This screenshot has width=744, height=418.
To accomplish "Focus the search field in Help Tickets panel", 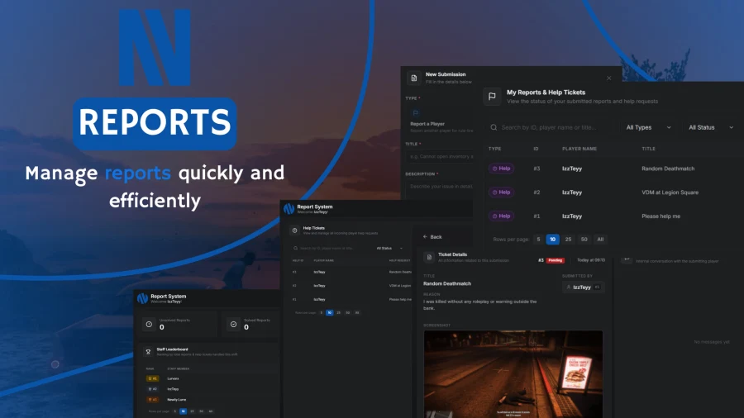I will tap(330, 249).
